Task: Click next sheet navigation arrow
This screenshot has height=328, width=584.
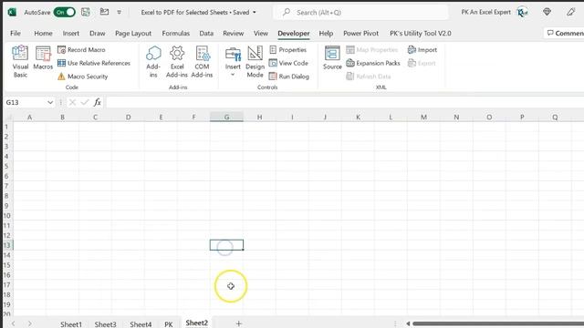Action: [x=29, y=323]
